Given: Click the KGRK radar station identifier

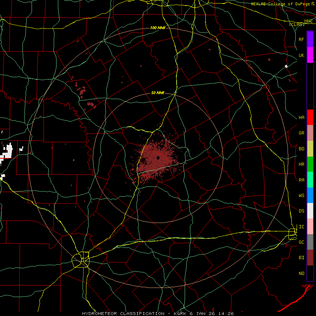Looking at the screenshot, I should point(180,314).
